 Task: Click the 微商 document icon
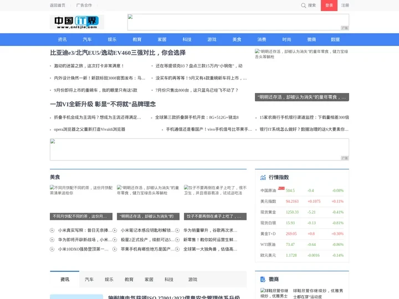coord(263,280)
